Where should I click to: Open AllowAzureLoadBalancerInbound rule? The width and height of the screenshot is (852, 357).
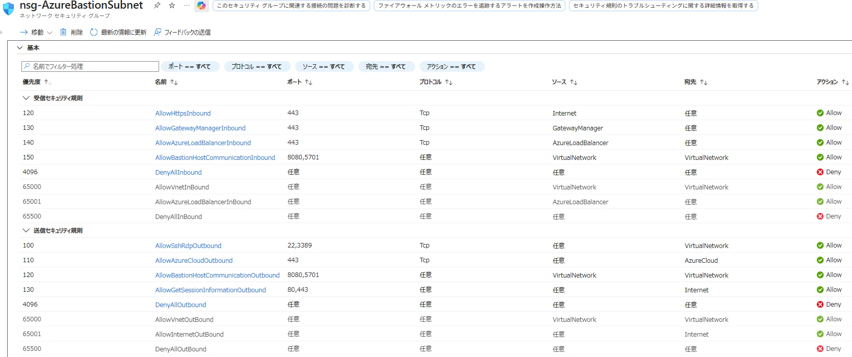pyautogui.click(x=203, y=143)
